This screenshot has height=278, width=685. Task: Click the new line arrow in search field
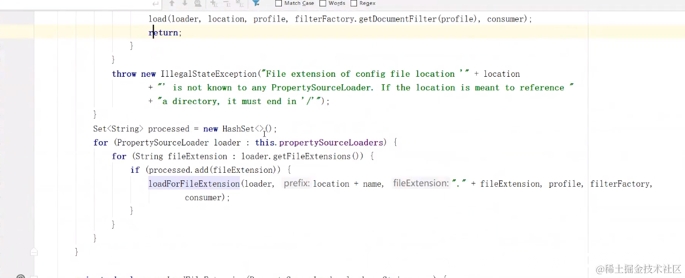[x=155, y=3]
